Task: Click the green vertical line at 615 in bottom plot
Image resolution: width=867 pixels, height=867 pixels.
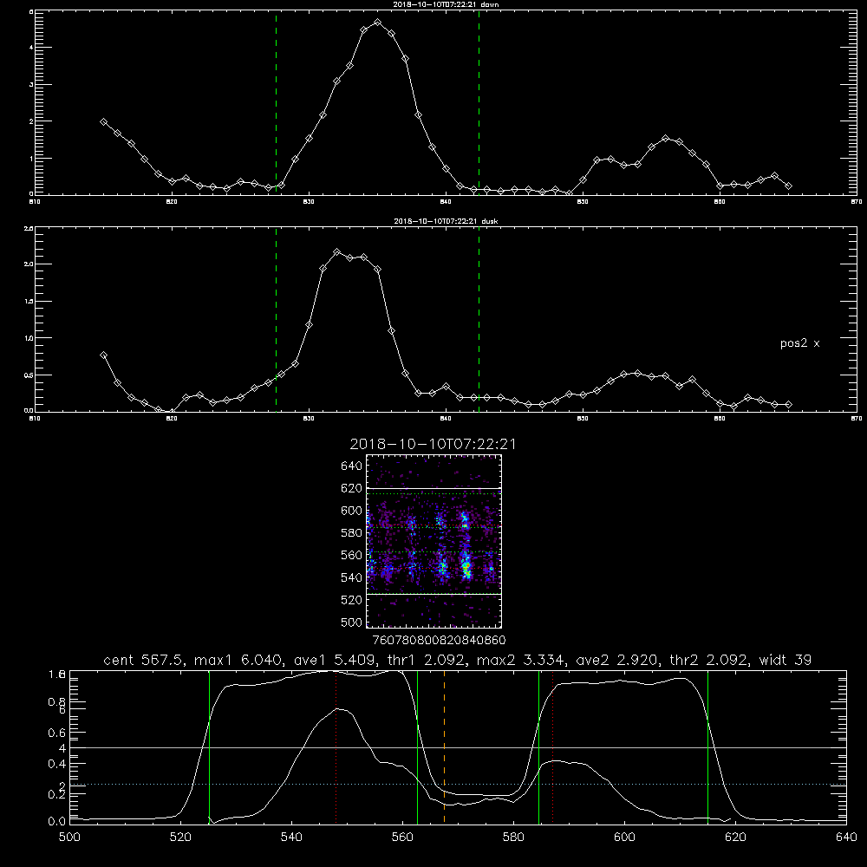Action: click(707, 747)
